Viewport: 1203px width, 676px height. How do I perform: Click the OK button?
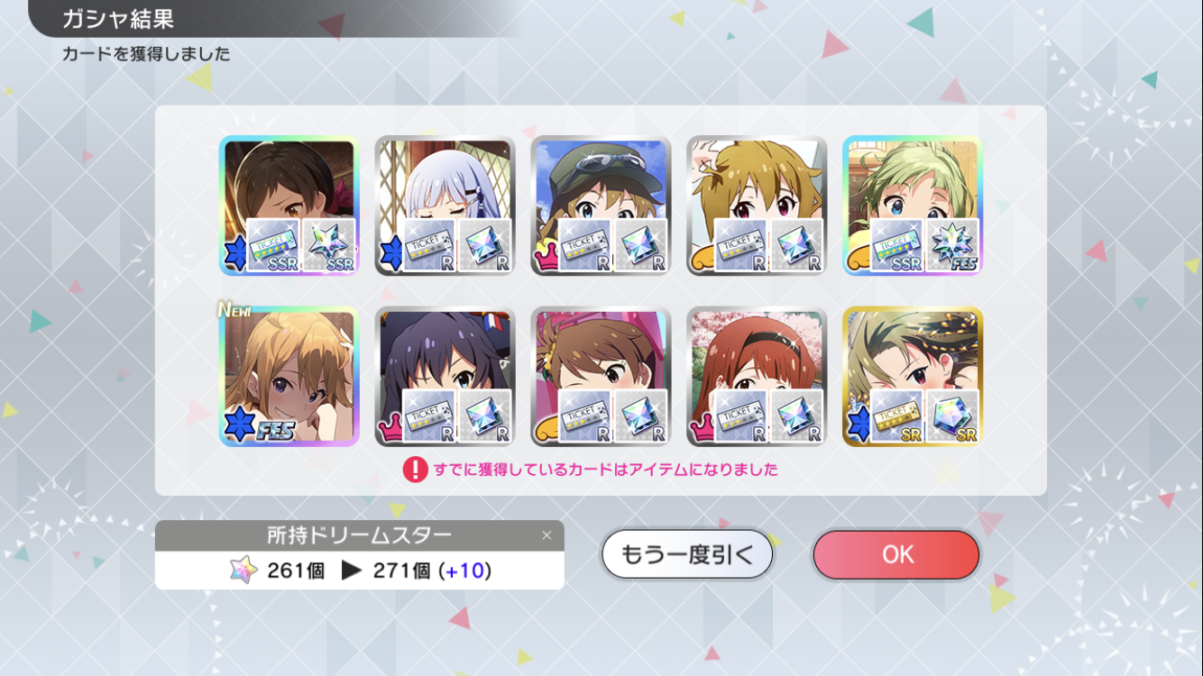coord(895,554)
